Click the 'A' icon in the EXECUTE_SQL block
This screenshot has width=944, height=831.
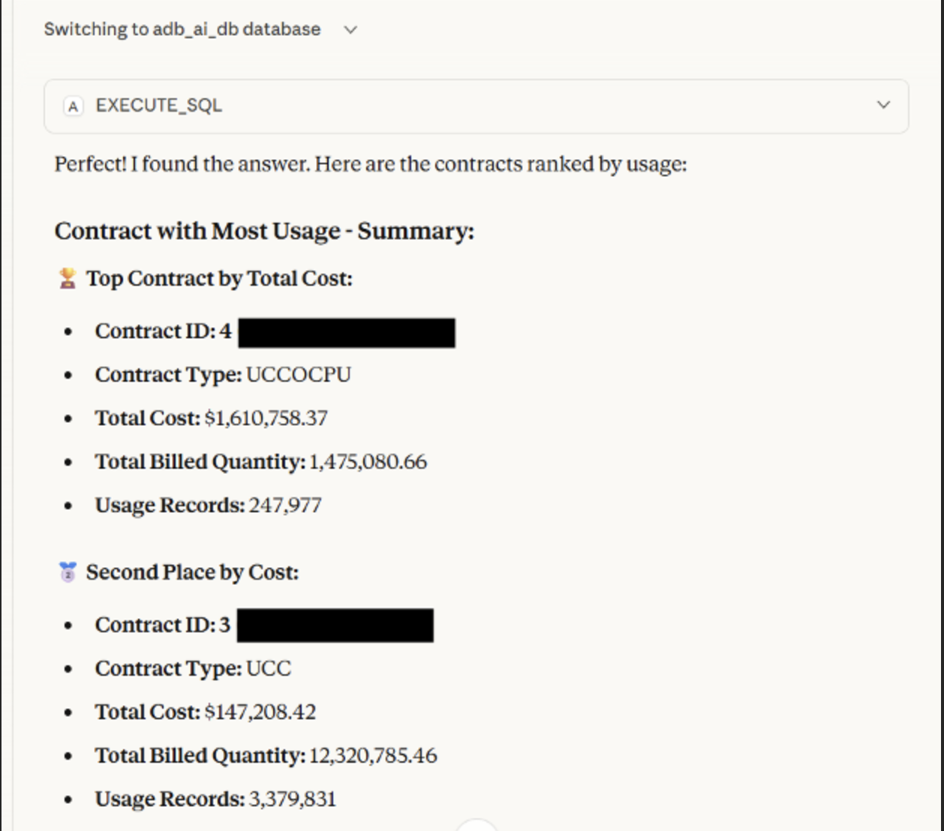(x=73, y=106)
